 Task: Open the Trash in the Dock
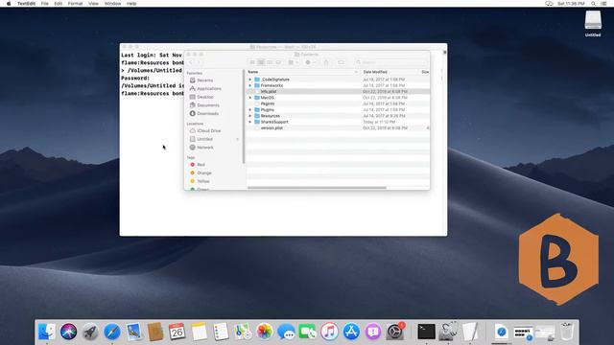pyautogui.click(x=567, y=332)
